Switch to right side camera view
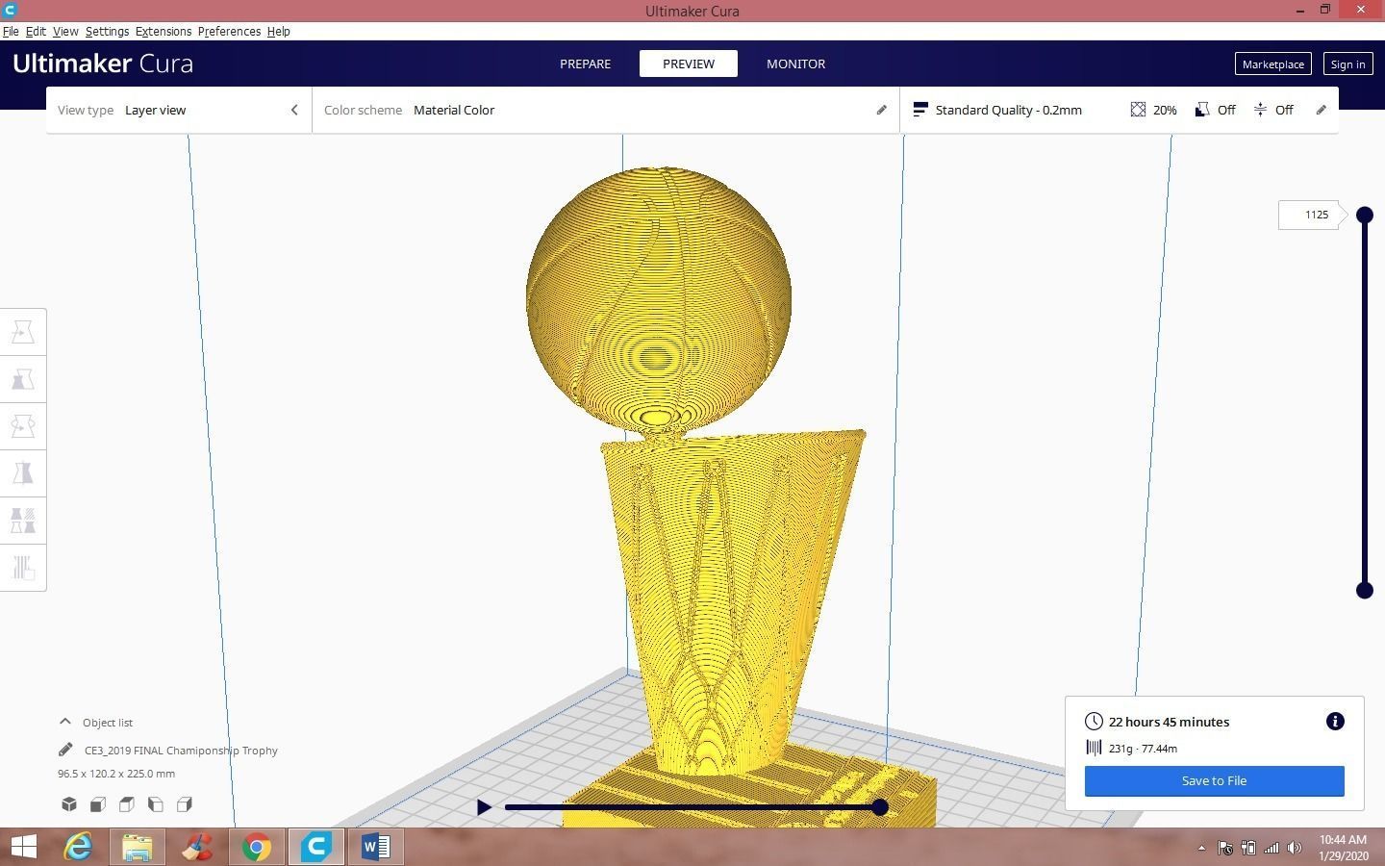 click(x=185, y=804)
